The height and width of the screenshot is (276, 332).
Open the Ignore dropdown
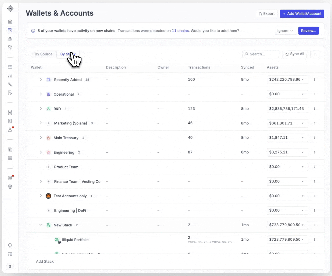pyautogui.click(x=285, y=31)
